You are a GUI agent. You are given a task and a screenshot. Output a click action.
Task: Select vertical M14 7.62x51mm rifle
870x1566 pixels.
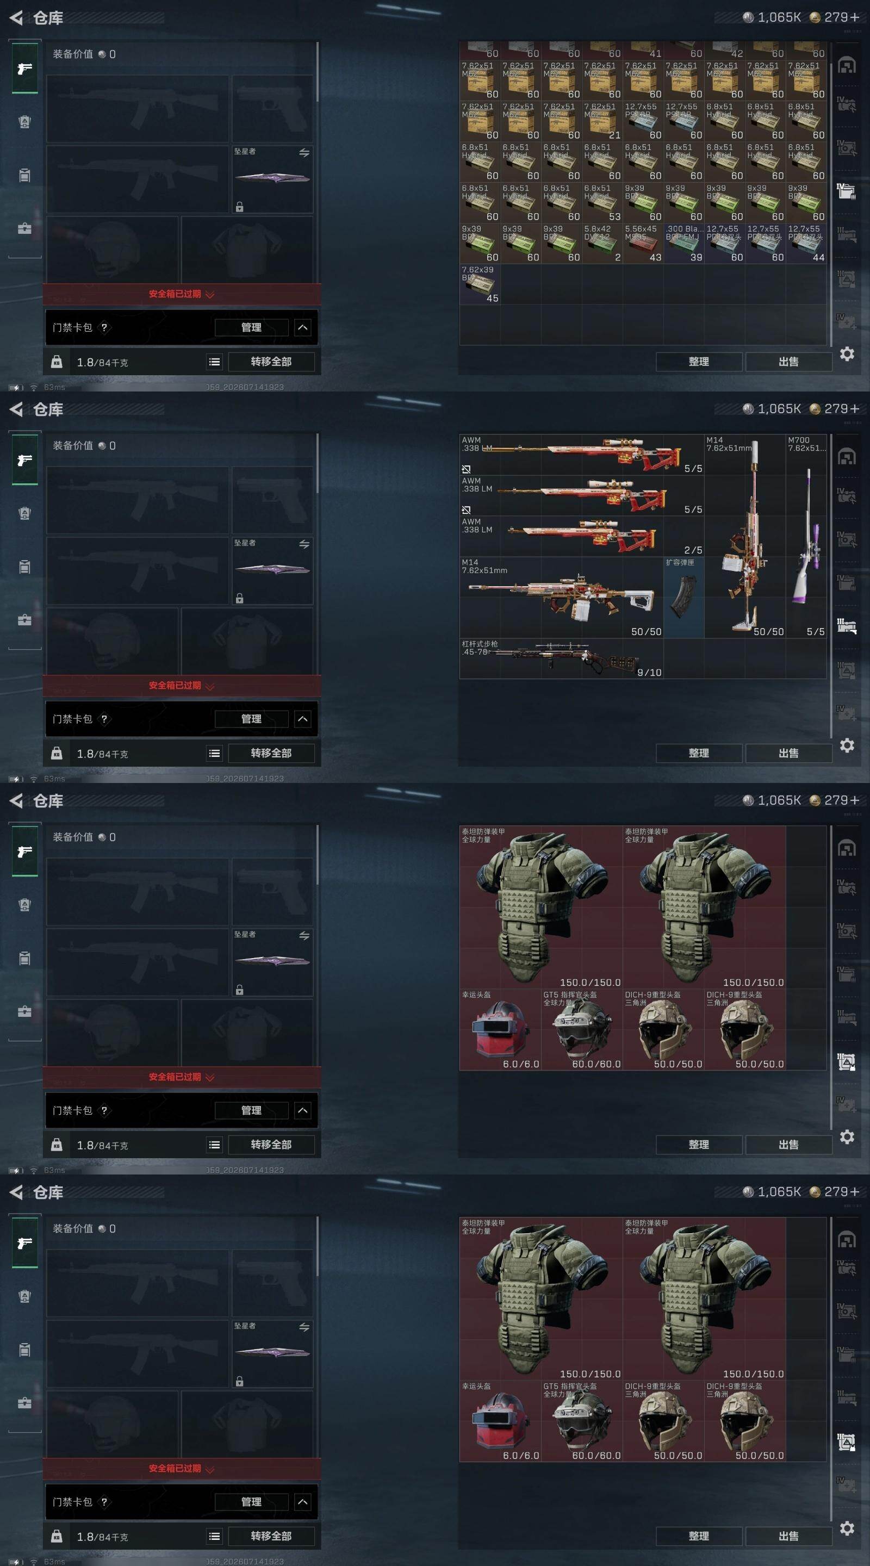coord(745,536)
